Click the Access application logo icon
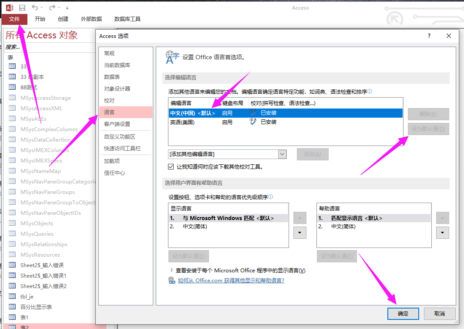 point(10,8)
